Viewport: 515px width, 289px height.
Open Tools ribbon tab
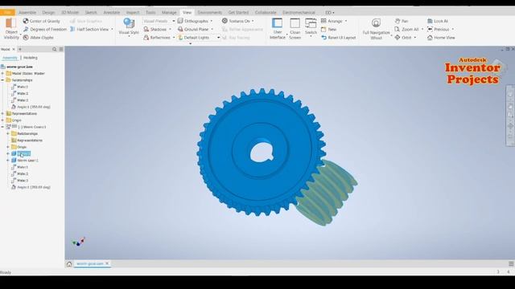point(150,13)
